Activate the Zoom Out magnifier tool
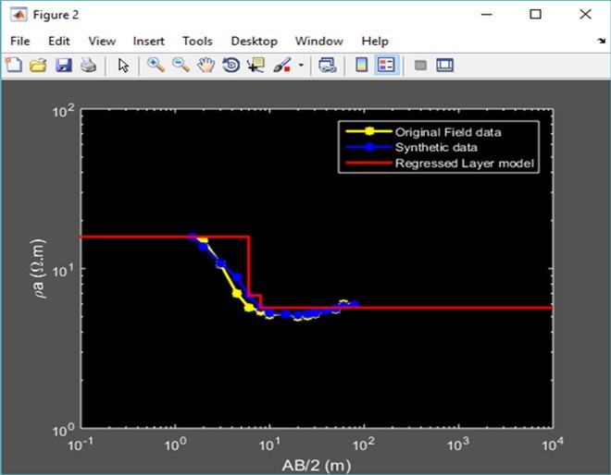Viewport: 611px width, 475px height. click(181, 66)
